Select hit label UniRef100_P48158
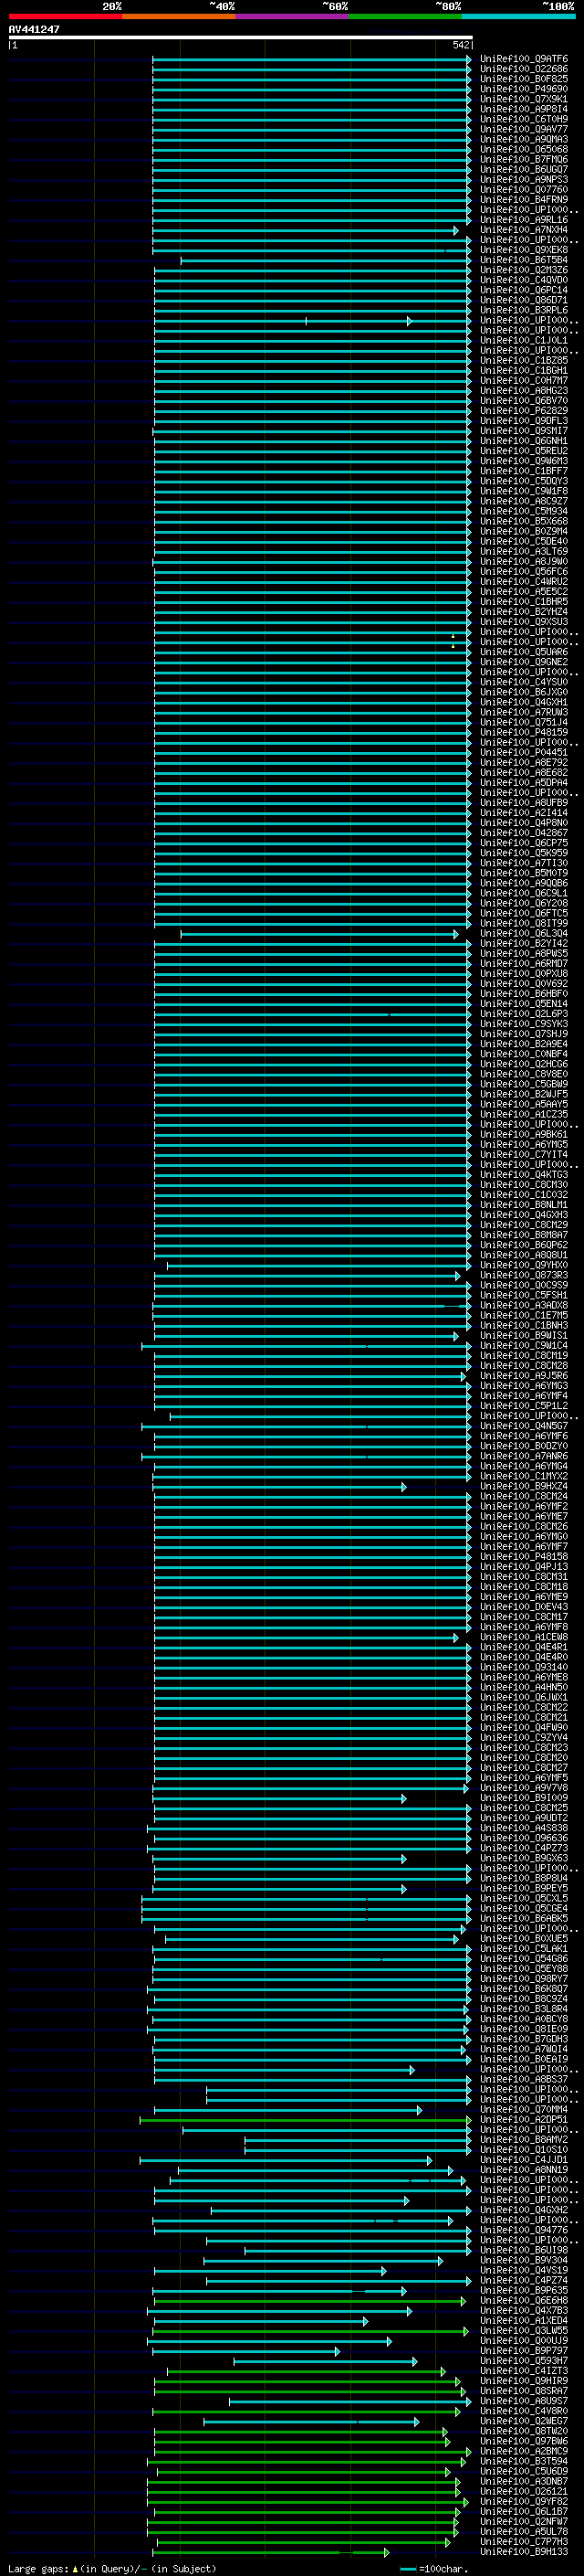This screenshot has height=2576, width=584. [x=524, y=1556]
